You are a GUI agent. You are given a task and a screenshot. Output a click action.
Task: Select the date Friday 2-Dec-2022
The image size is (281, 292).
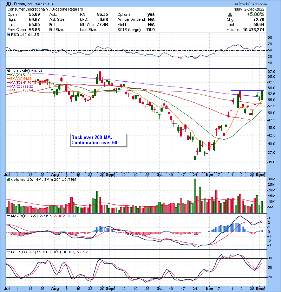(x=248, y=9)
